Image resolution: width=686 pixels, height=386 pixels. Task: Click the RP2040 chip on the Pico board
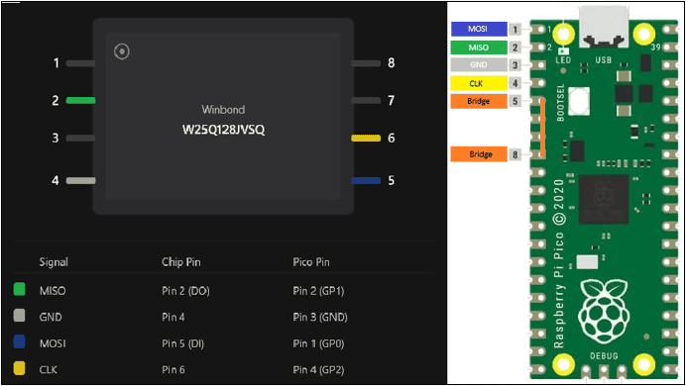click(x=604, y=199)
